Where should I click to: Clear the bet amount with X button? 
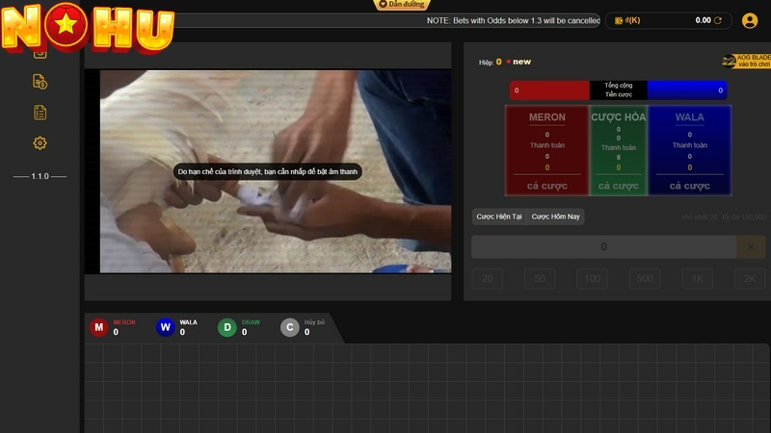[751, 247]
